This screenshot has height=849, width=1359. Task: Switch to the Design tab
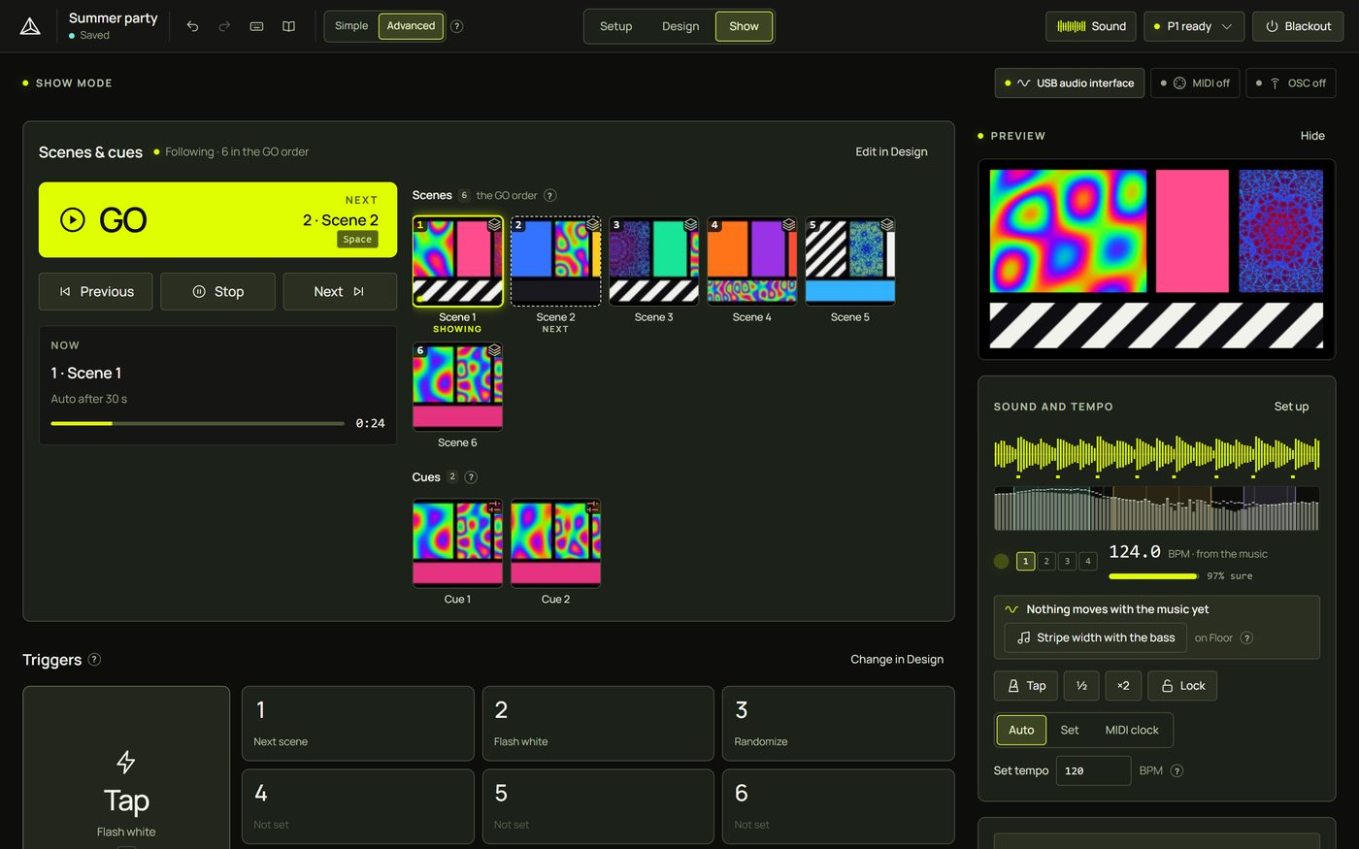tap(680, 26)
